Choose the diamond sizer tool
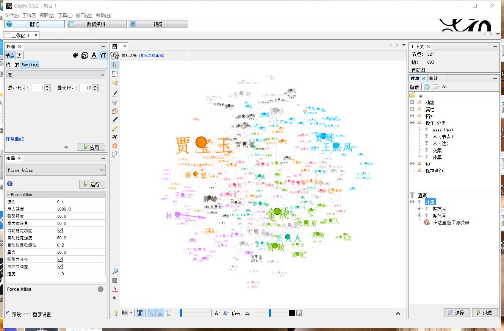504x331 pixels. (x=115, y=102)
